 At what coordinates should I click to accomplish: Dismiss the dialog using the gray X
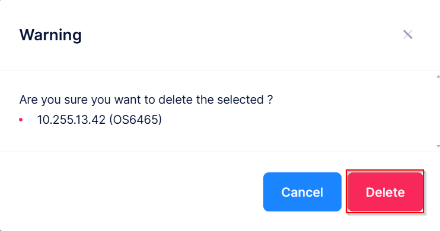click(x=407, y=35)
